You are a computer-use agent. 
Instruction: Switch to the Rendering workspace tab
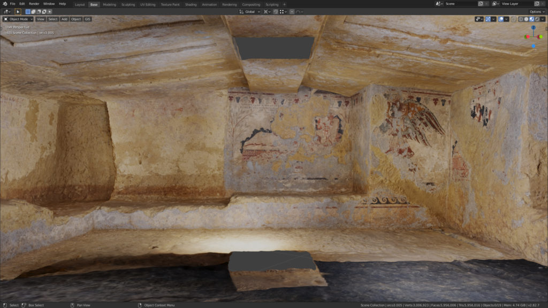click(x=229, y=4)
